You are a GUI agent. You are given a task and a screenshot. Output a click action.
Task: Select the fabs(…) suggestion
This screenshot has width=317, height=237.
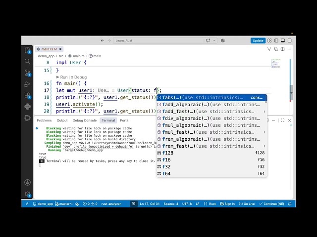(211, 98)
